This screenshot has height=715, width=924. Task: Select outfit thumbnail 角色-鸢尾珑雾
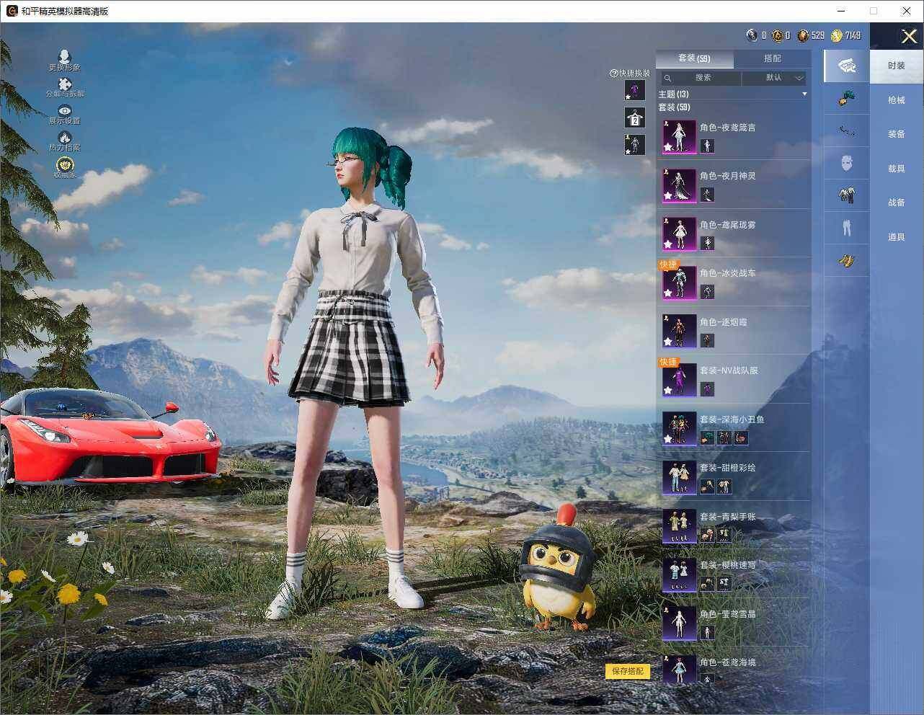point(679,234)
